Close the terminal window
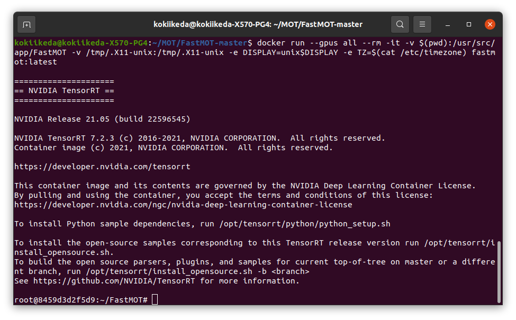The width and height of the screenshot is (516, 320). point(490,24)
